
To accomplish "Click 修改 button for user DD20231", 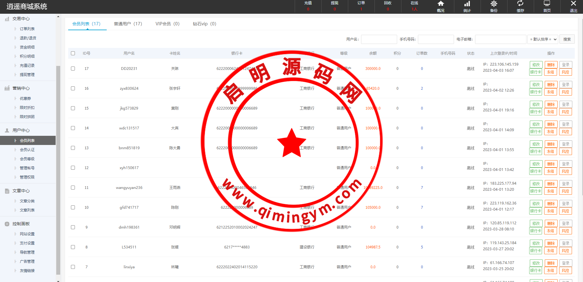I will [536, 65].
